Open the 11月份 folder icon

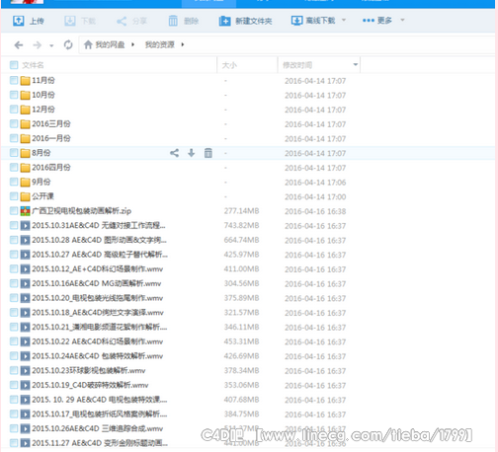tap(25, 81)
